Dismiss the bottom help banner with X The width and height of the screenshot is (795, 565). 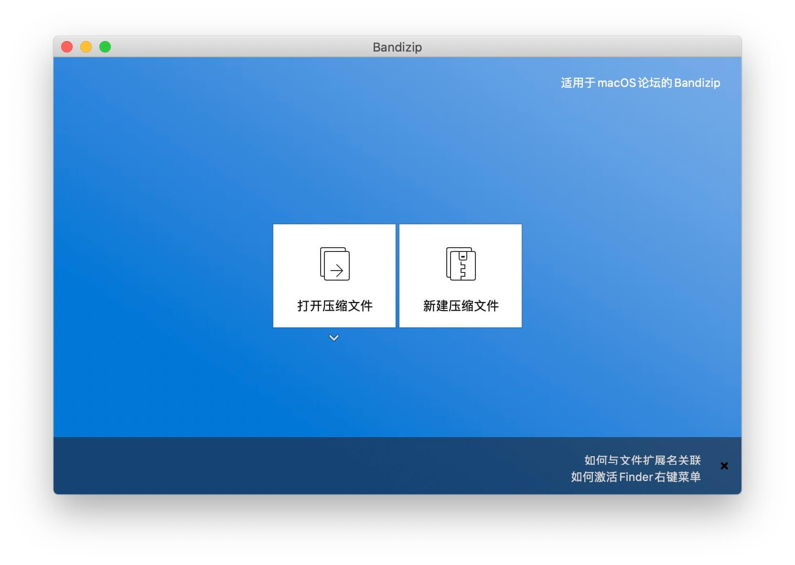coord(724,466)
